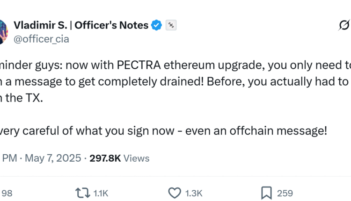Viewport: 351px width, 201px height.
Task: Click the 1.3K likes count
Action: 194,193
